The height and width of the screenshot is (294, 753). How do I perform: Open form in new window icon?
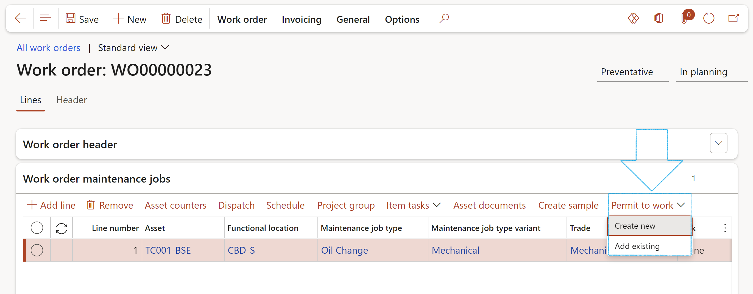point(734,19)
